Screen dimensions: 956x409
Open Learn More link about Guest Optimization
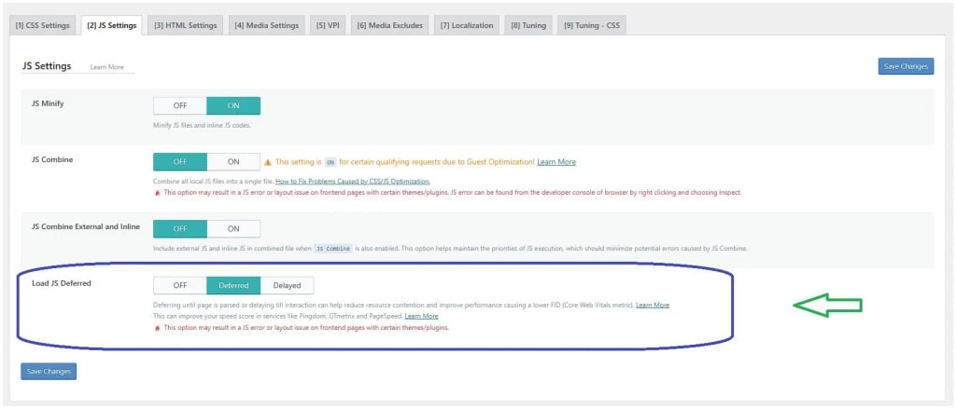556,162
